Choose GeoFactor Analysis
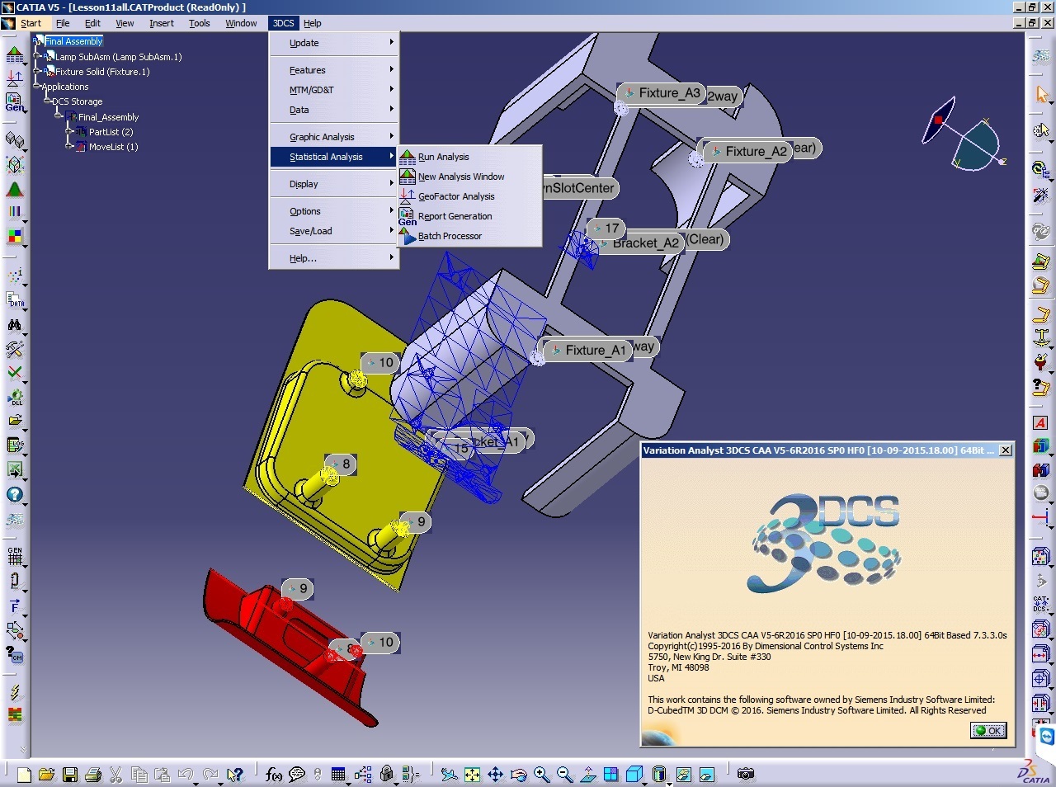The height and width of the screenshot is (787, 1056). click(469, 196)
